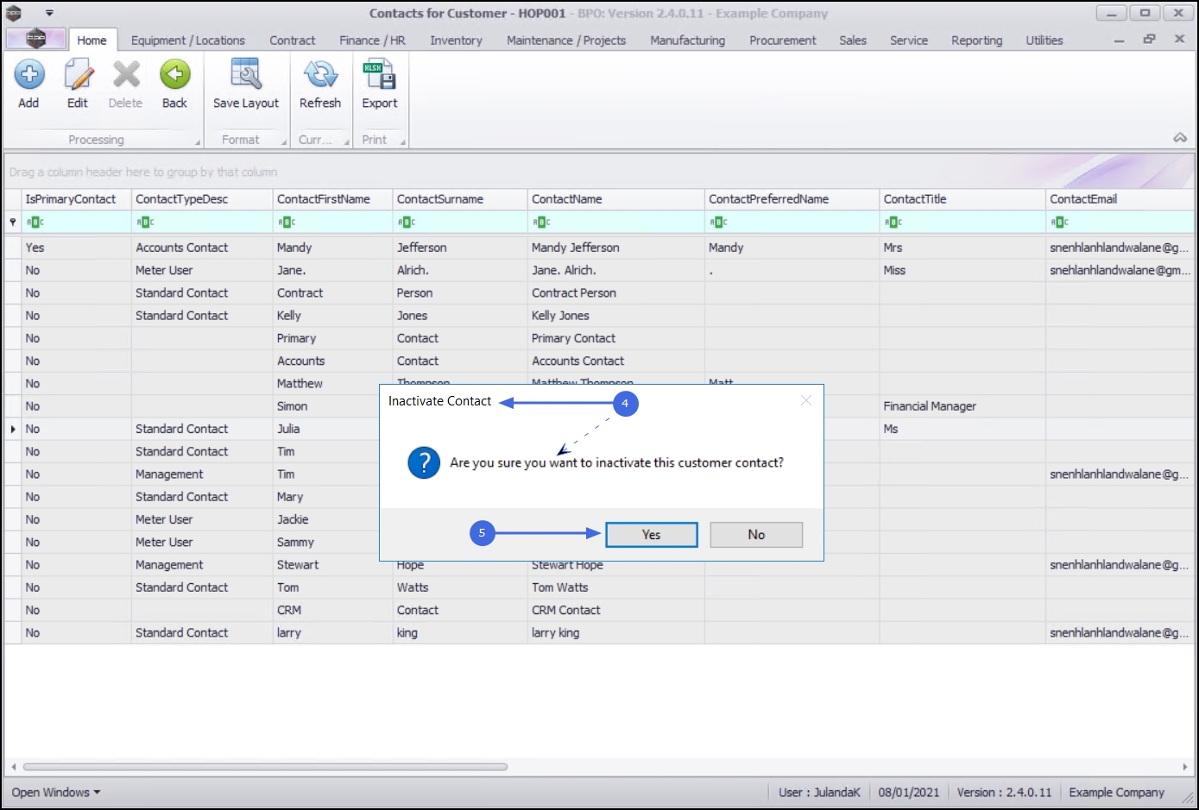Click the filter cell under ContactName
Image resolution: width=1199 pixels, height=810 pixels.
point(616,223)
